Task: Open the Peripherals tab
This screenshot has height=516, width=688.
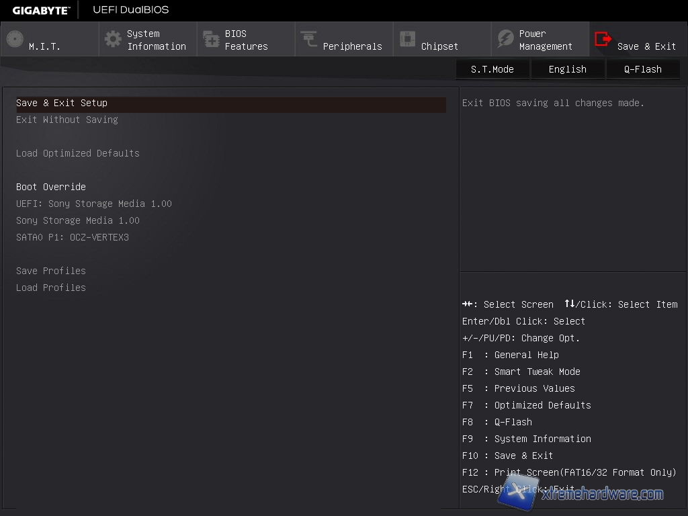Action: coord(352,46)
